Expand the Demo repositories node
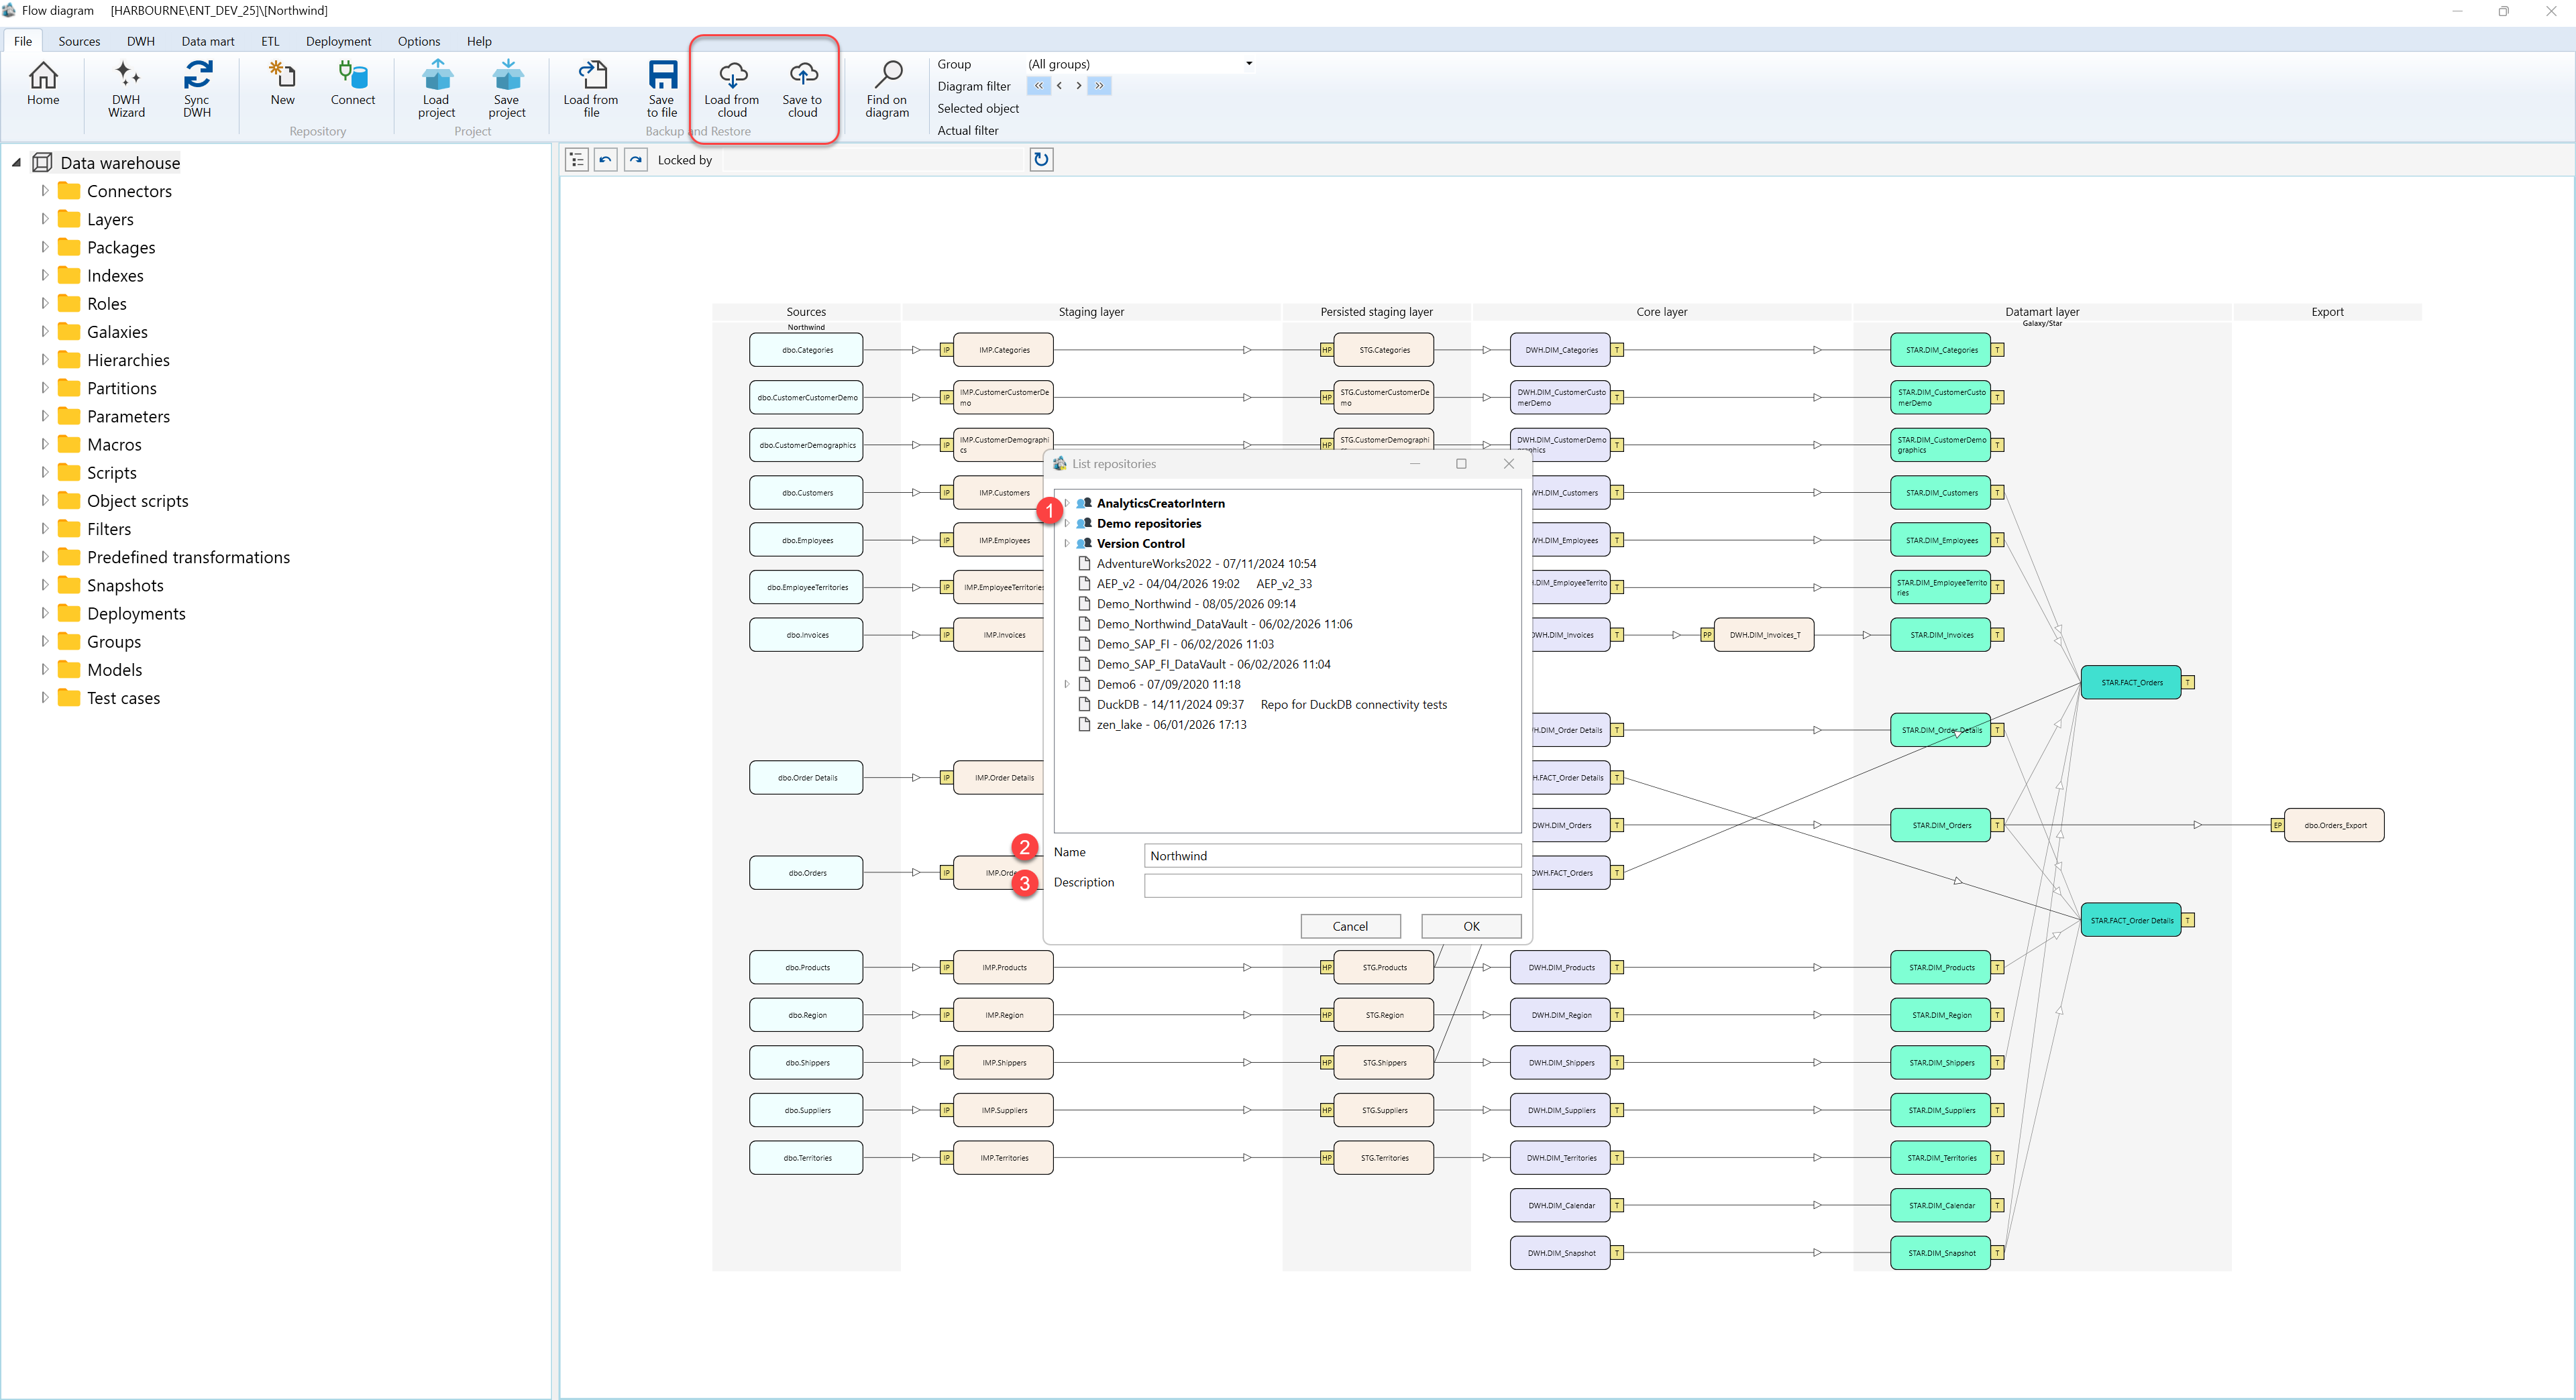Viewport: 2576px width, 1400px height. [1067, 522]
